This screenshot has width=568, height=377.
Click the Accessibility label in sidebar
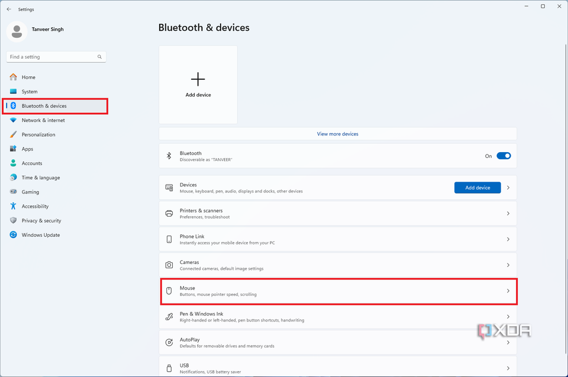(35, 207)
